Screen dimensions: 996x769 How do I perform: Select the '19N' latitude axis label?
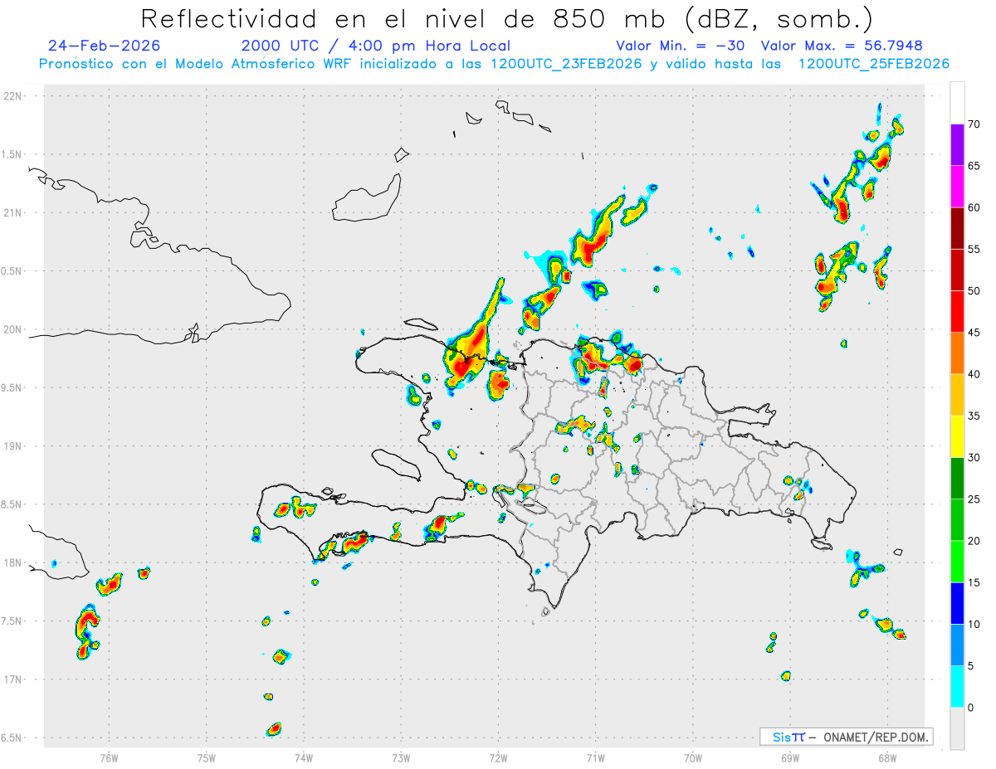coord(14,446)
